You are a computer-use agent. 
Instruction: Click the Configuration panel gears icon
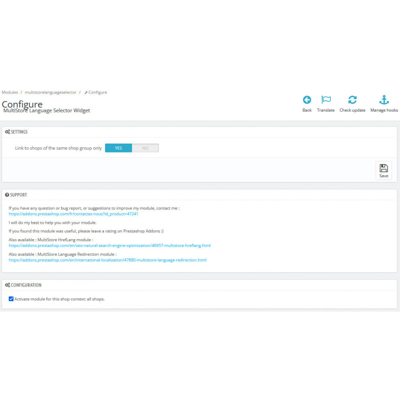tap(7, 285)
